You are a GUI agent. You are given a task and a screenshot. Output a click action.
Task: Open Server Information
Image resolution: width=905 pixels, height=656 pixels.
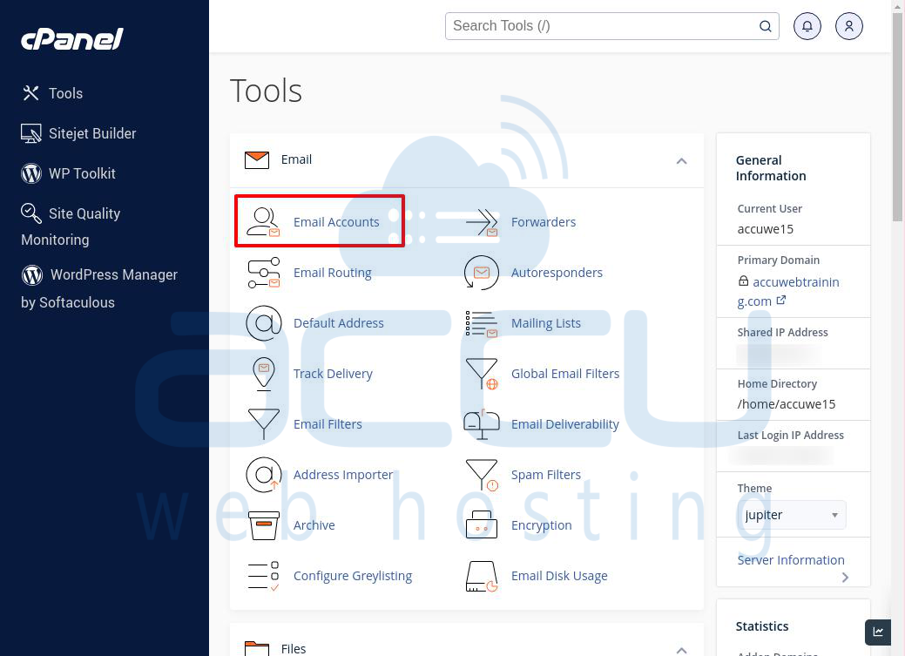pos(791,559)
